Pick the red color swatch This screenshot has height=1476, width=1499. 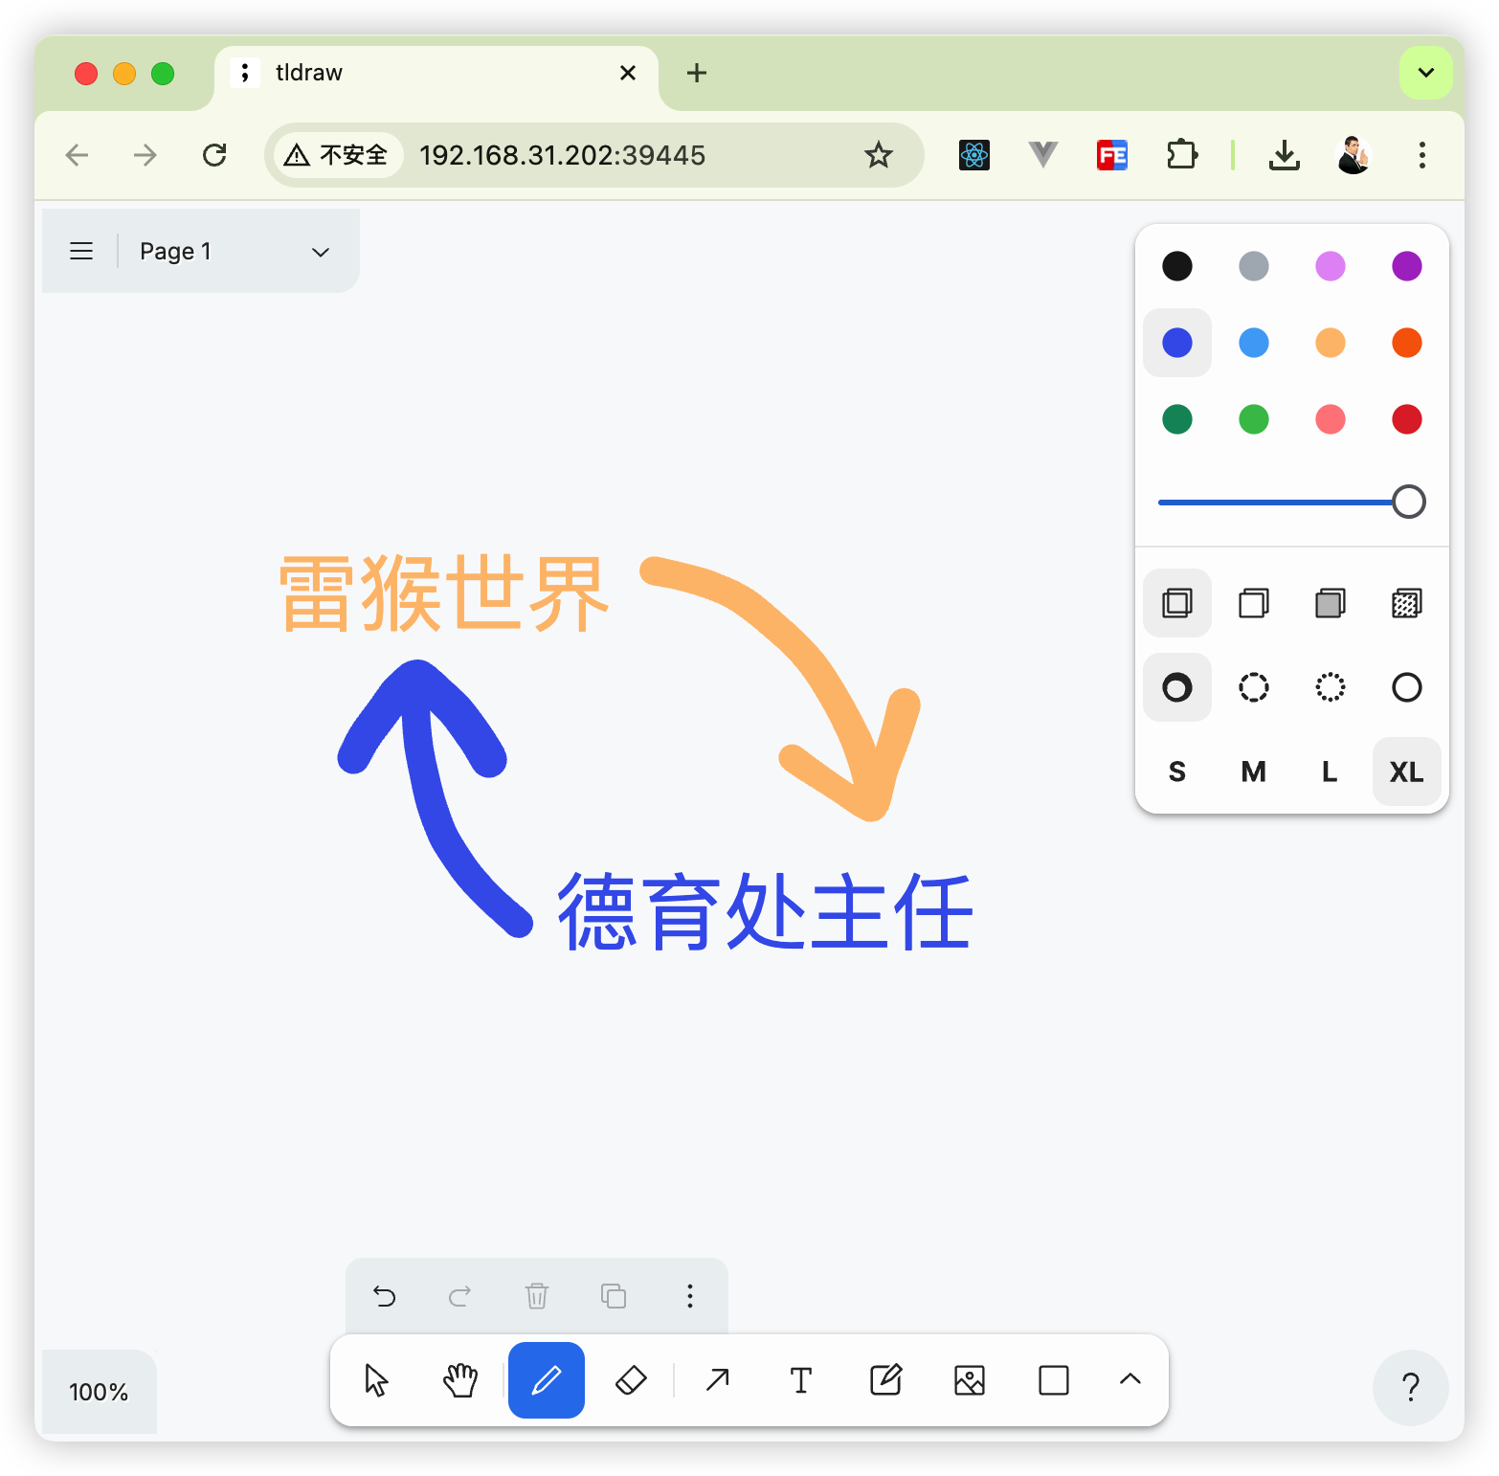(x=1406, y=419)
